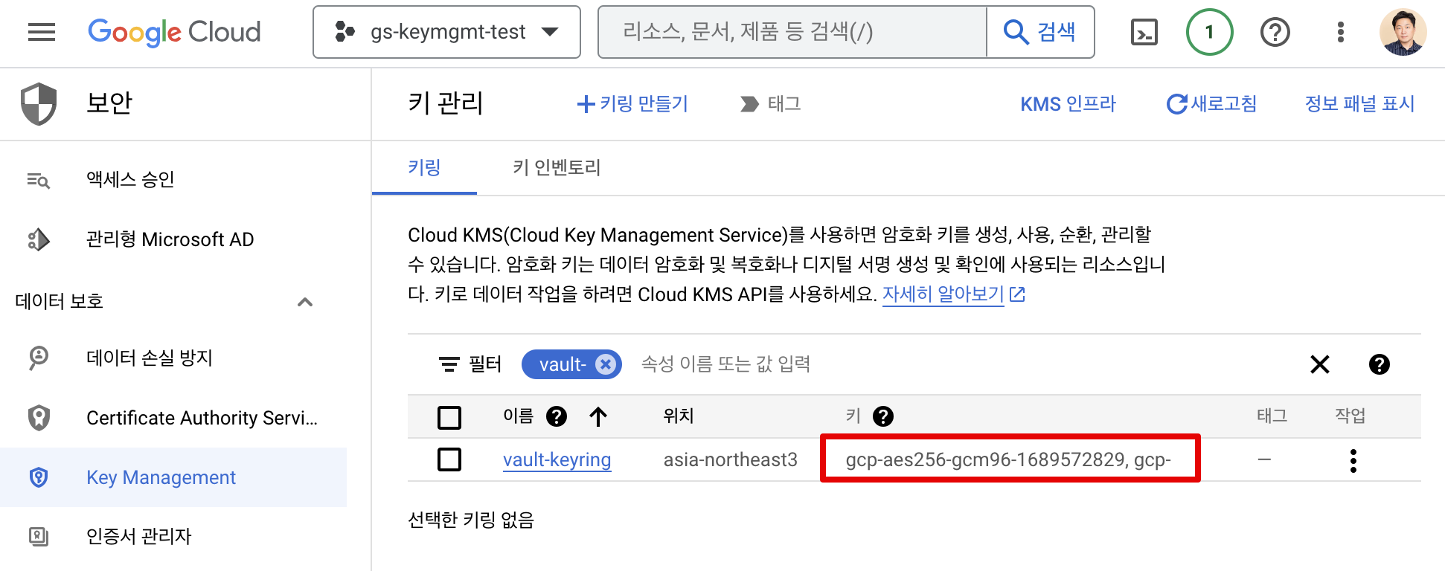
Task: Clear all filters with X icon
Action: pyautogui.click(x=1320, y=364)
